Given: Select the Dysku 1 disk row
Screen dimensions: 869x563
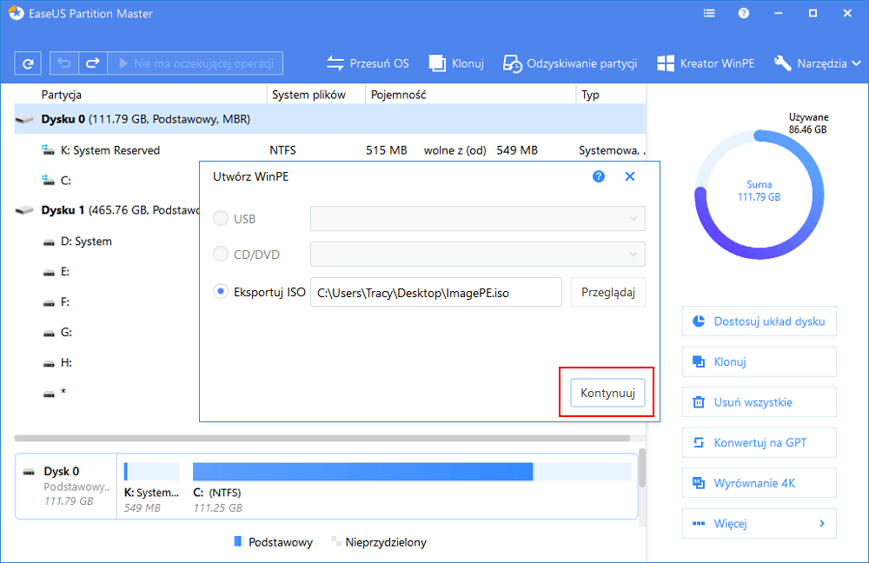Looking at the screenshot, I should [106, 210].
